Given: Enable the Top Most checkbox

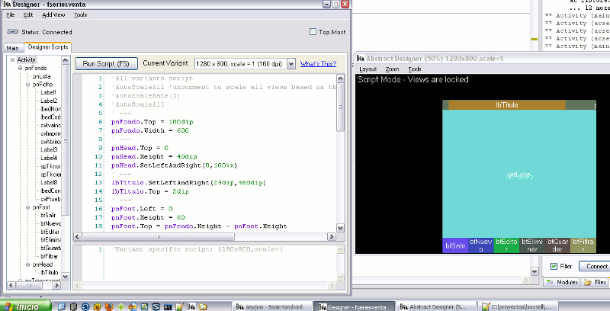Looking at the screenshot, I should pyautogui.click(x=313, y=32).
